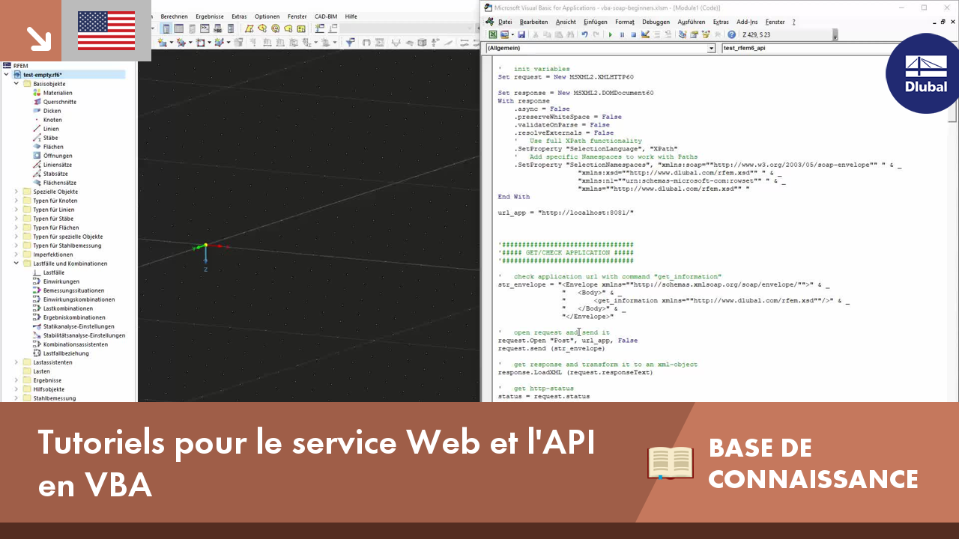Open the Debuggen menu
The height and width of the screenshot is (539, 959).
tap(656, 22)
